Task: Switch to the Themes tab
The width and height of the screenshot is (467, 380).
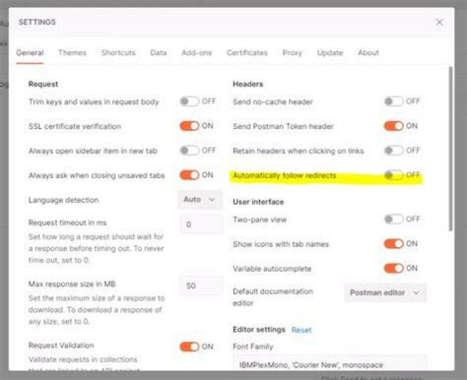Action: (73, 53)
